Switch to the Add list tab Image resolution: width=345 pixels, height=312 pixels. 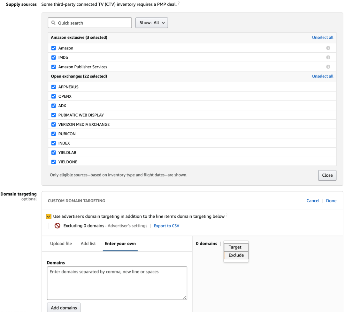pos(88,244)
